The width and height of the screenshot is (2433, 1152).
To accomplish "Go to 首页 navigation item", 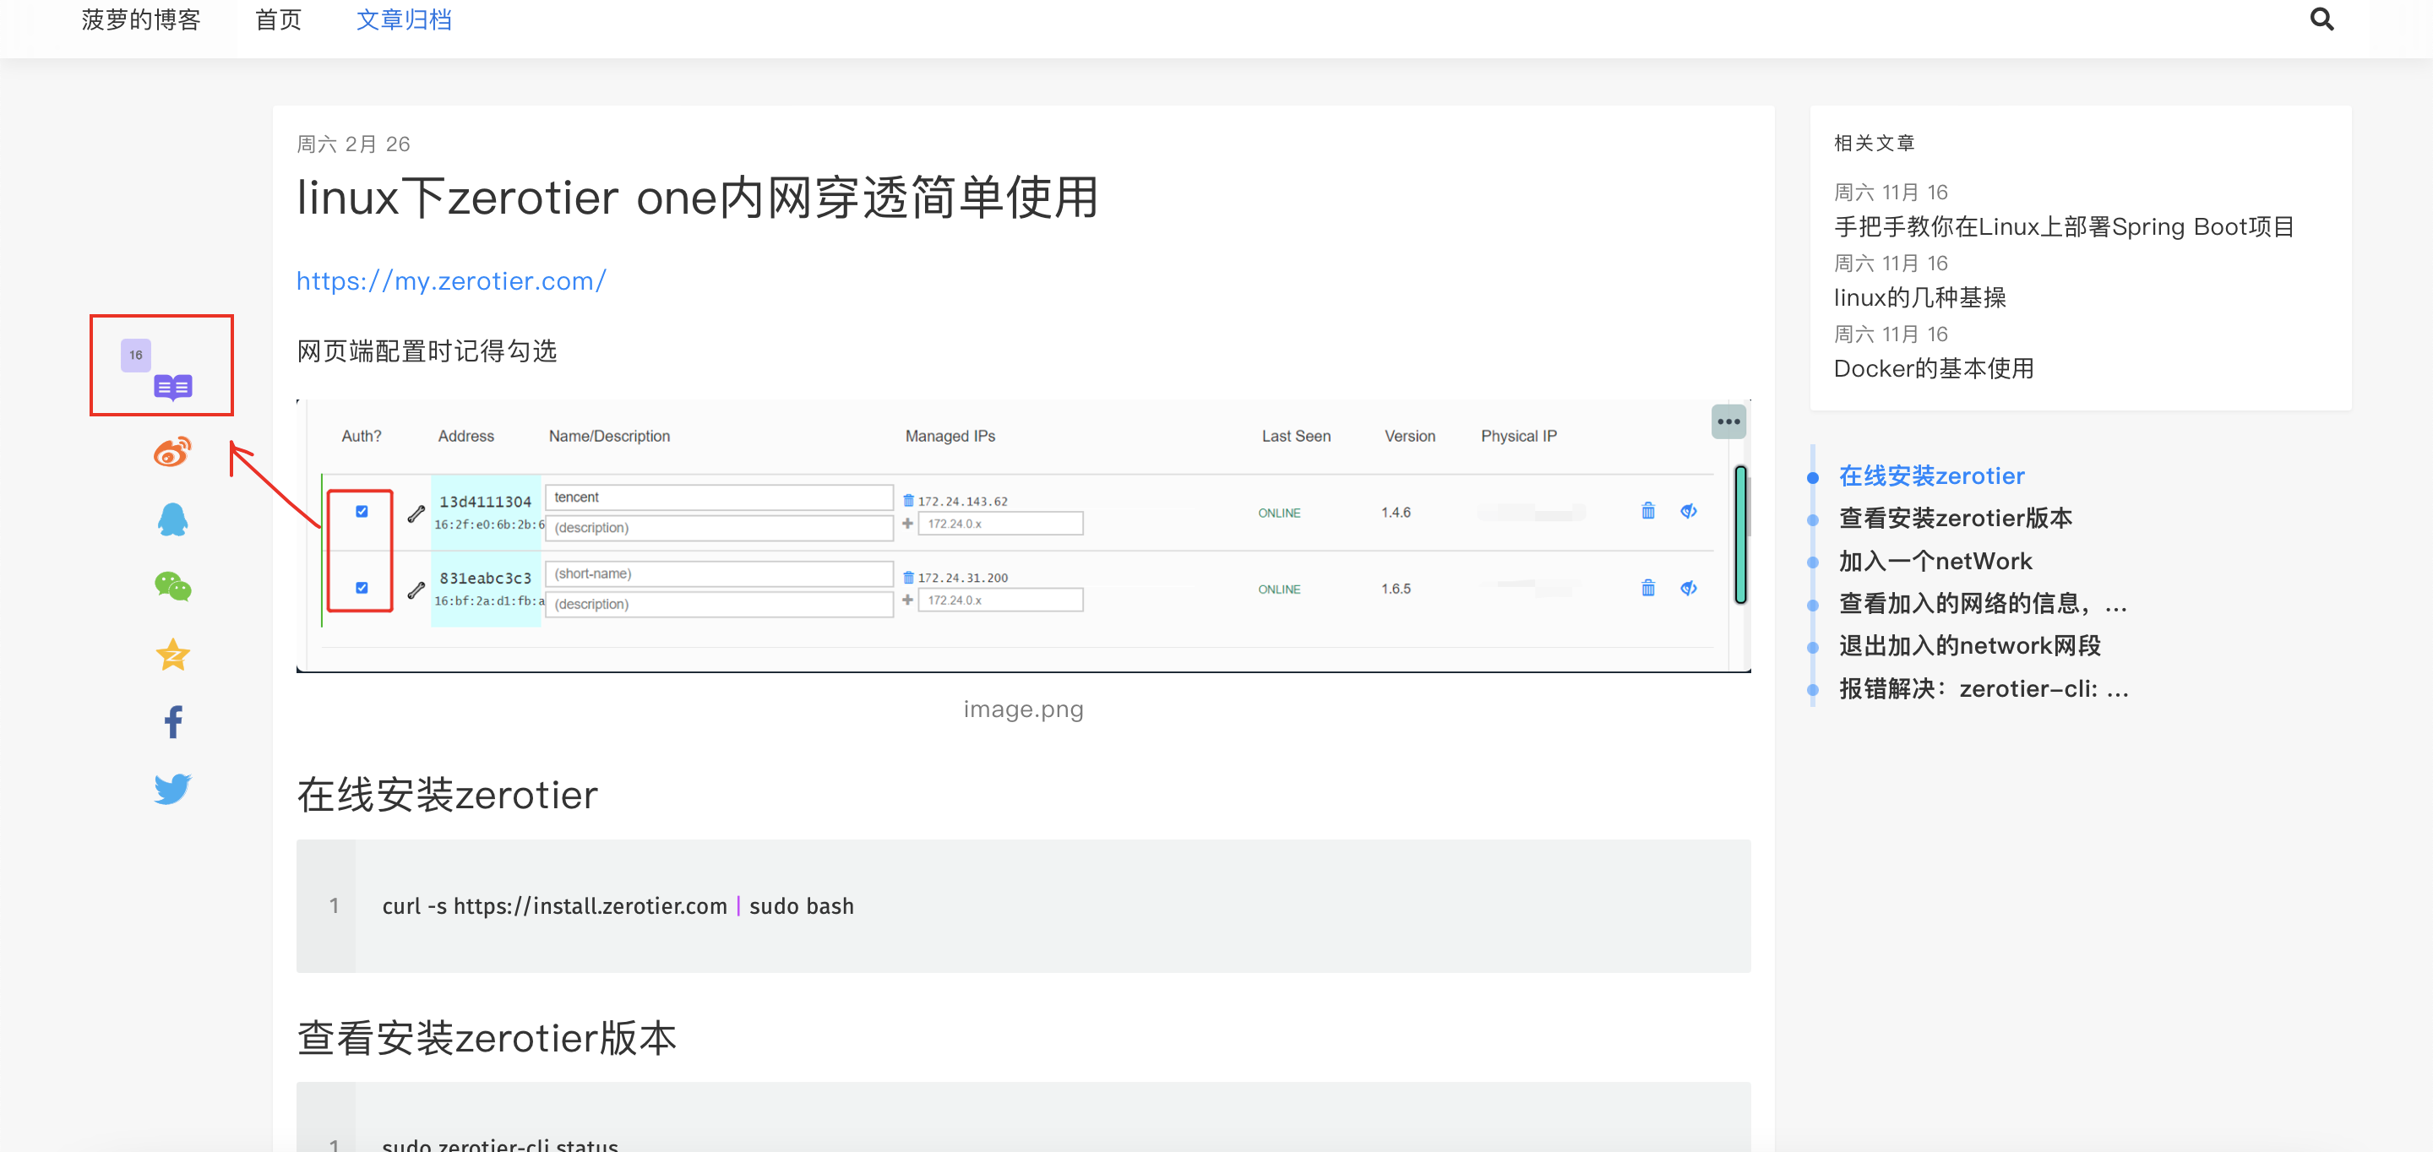I will (278, 19).
